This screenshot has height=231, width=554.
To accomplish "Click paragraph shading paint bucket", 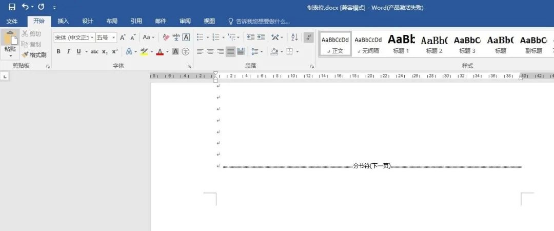I will tap(274, 52).
